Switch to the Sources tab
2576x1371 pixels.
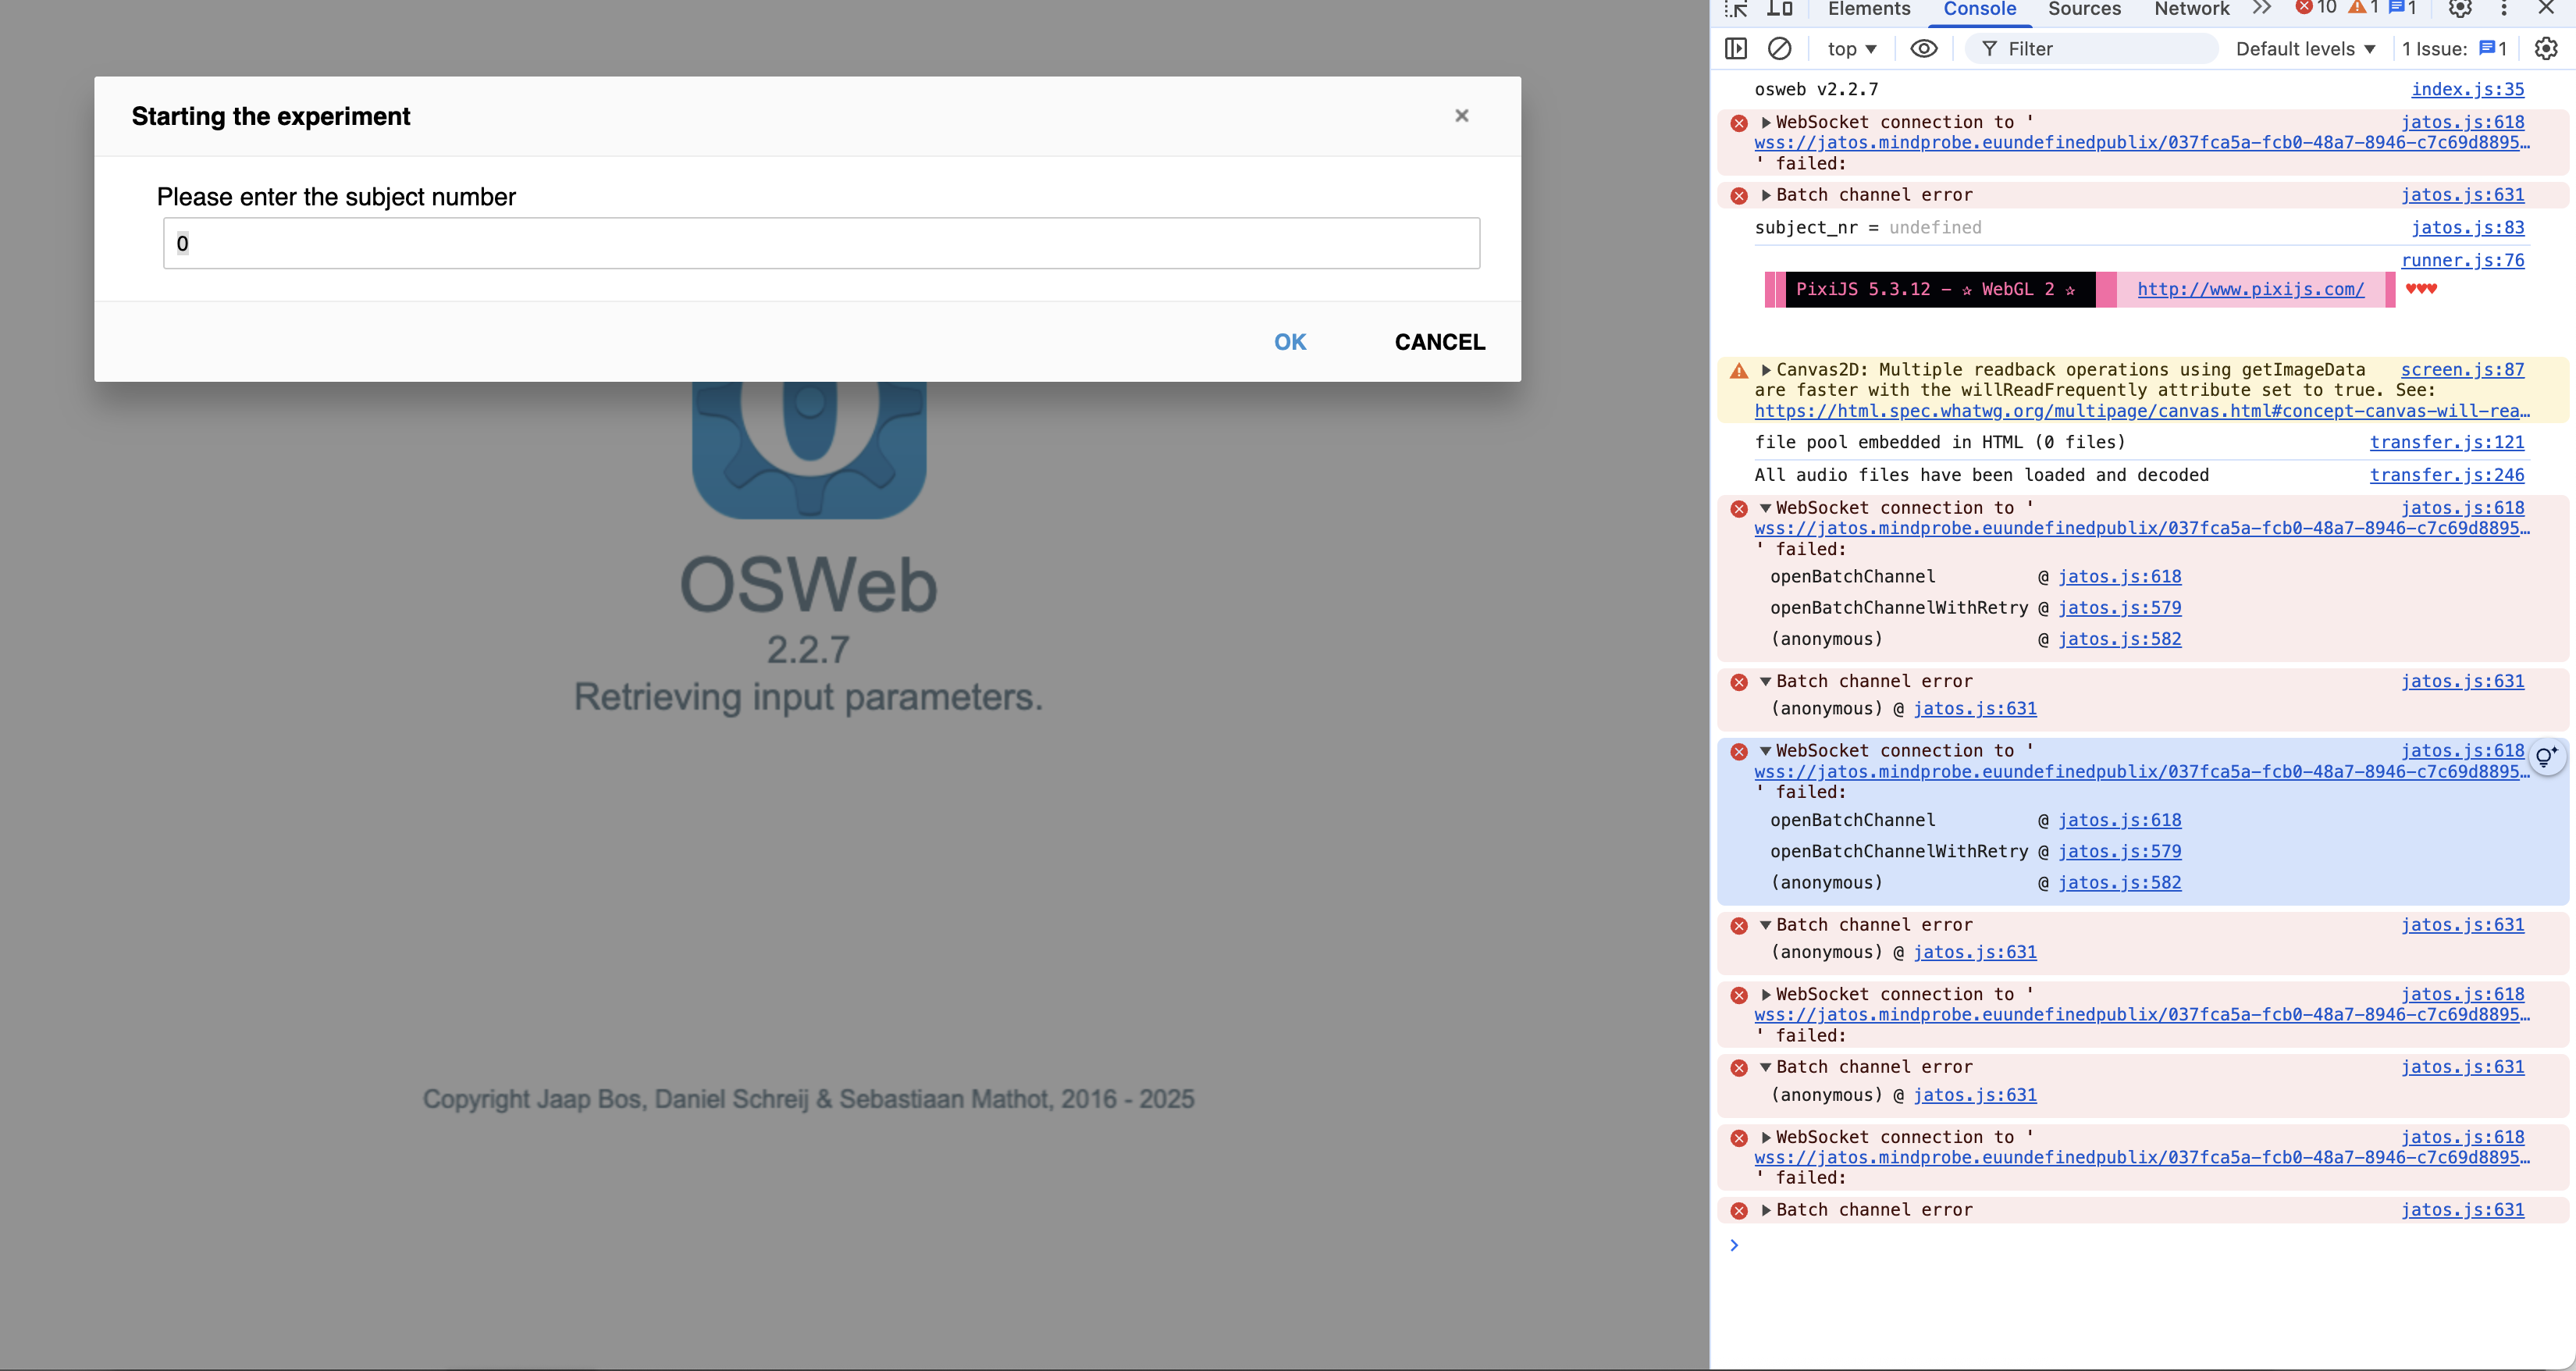coord(2084,9)
